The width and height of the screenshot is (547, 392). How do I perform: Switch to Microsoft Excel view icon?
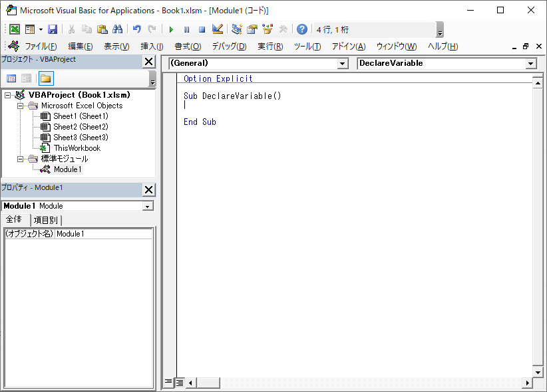14,29
